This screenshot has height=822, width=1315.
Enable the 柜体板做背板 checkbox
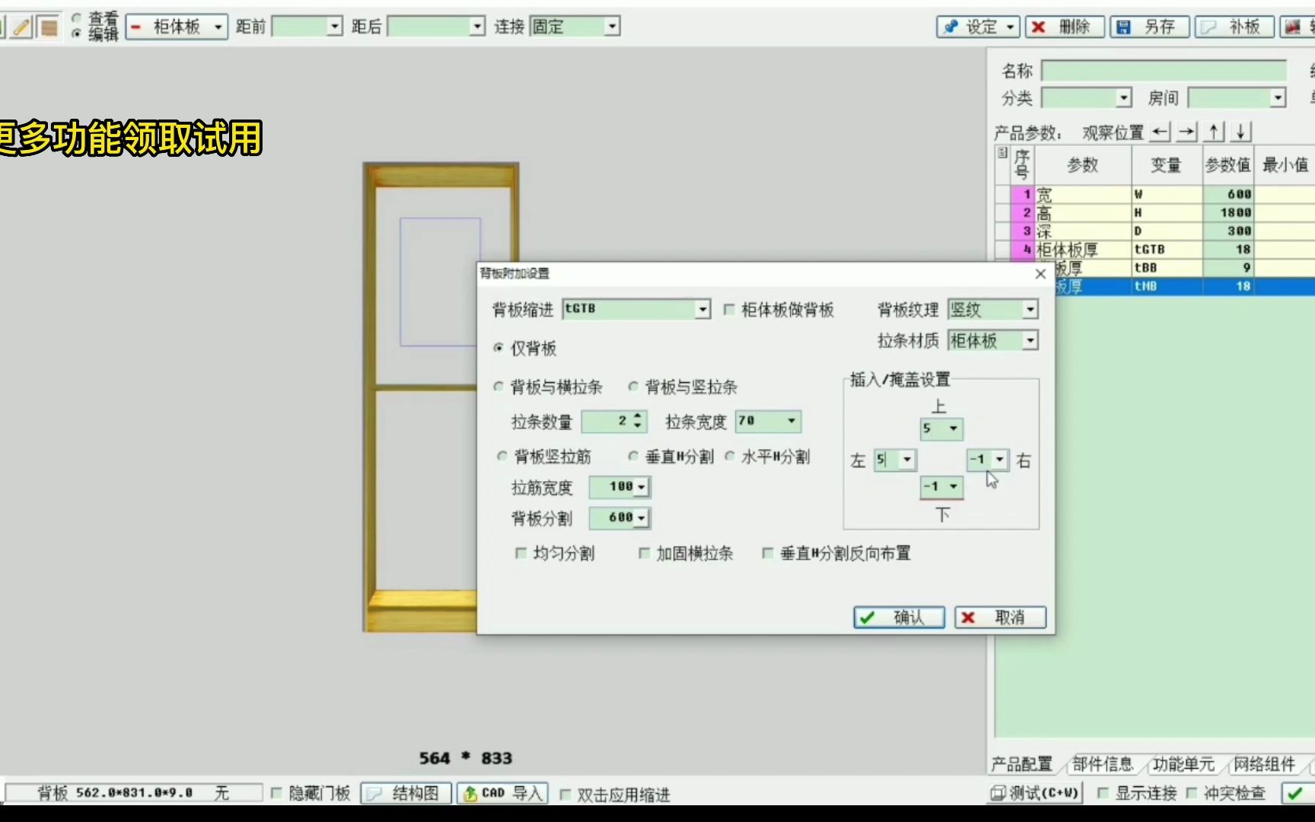coord(729,309)
